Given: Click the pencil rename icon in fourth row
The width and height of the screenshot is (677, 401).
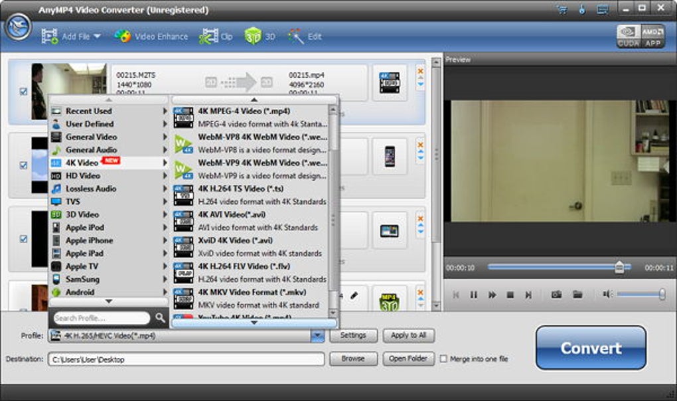Looking at the screenshot, I should coord(354,296).
